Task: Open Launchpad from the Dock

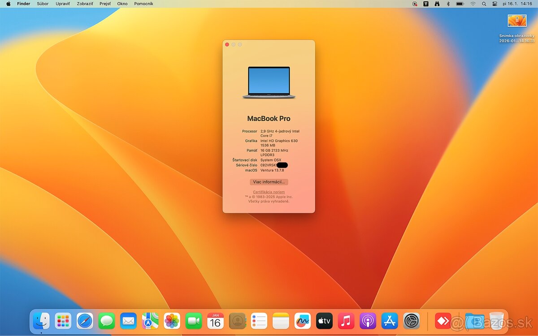Action: 62,321
